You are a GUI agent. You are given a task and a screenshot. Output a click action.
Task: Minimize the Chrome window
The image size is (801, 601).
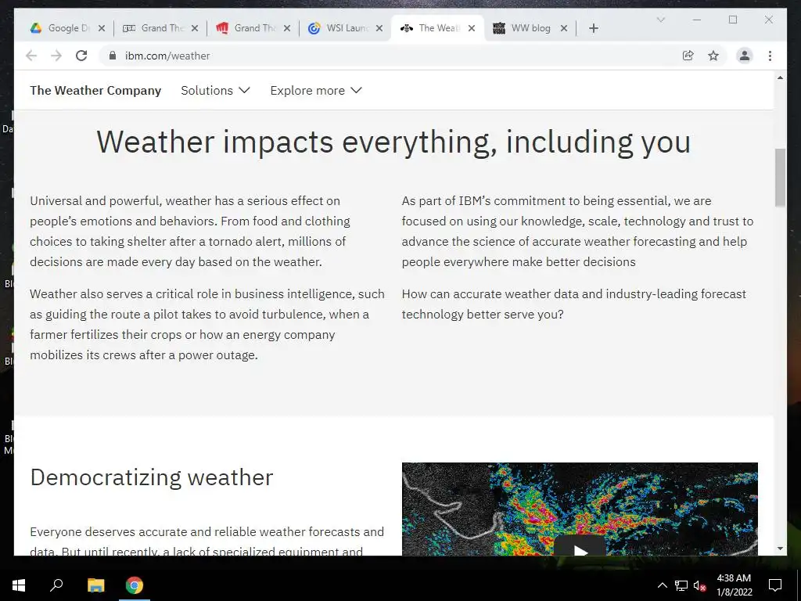697,20
